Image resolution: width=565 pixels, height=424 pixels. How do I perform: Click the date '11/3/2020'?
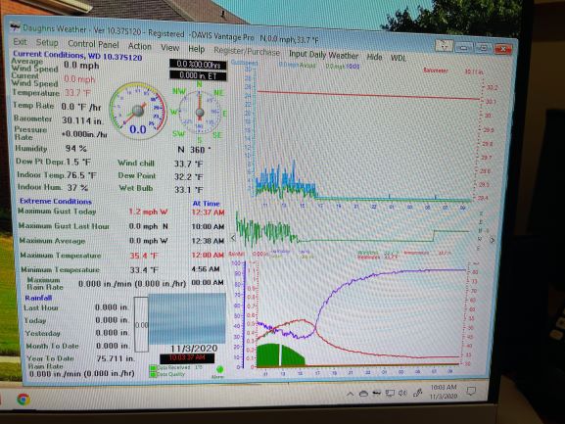[x=194, y=349]
